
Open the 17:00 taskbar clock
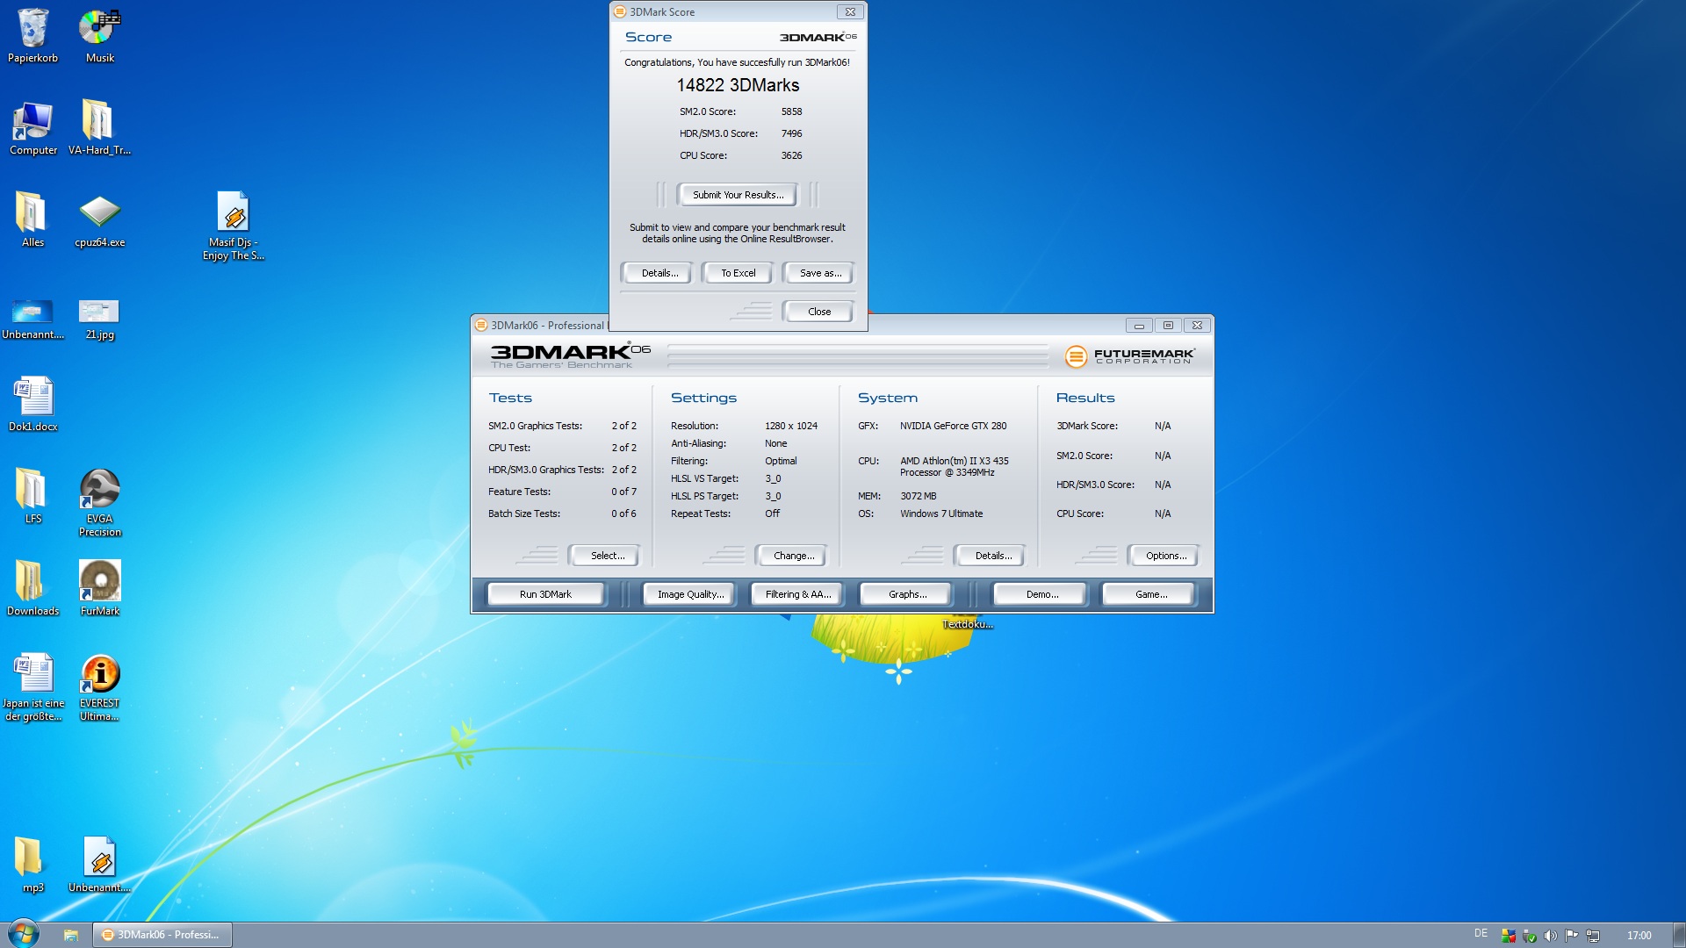coord(1639,936)
